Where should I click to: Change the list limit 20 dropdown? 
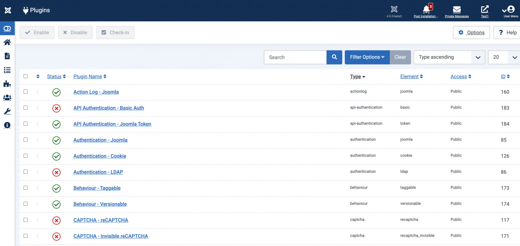[x=503, y=57]
